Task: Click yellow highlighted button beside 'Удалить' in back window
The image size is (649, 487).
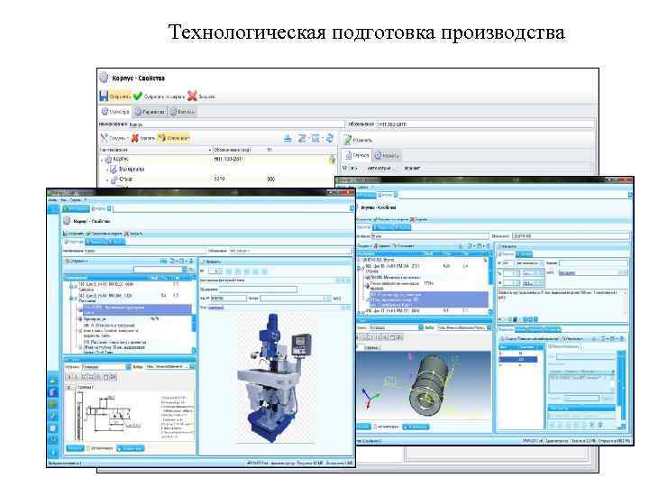Action: [x=174, y=138]
